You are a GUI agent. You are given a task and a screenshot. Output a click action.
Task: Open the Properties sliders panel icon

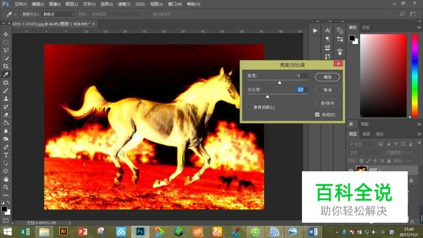click(x=340, y=39)
